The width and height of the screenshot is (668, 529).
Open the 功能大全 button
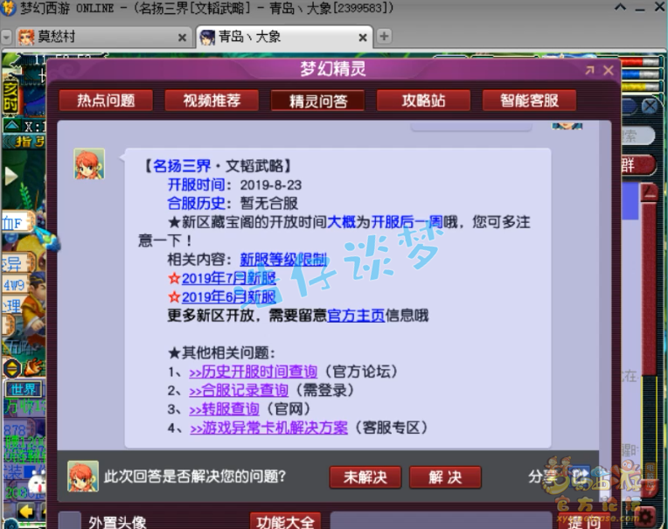tap(285, 521)
